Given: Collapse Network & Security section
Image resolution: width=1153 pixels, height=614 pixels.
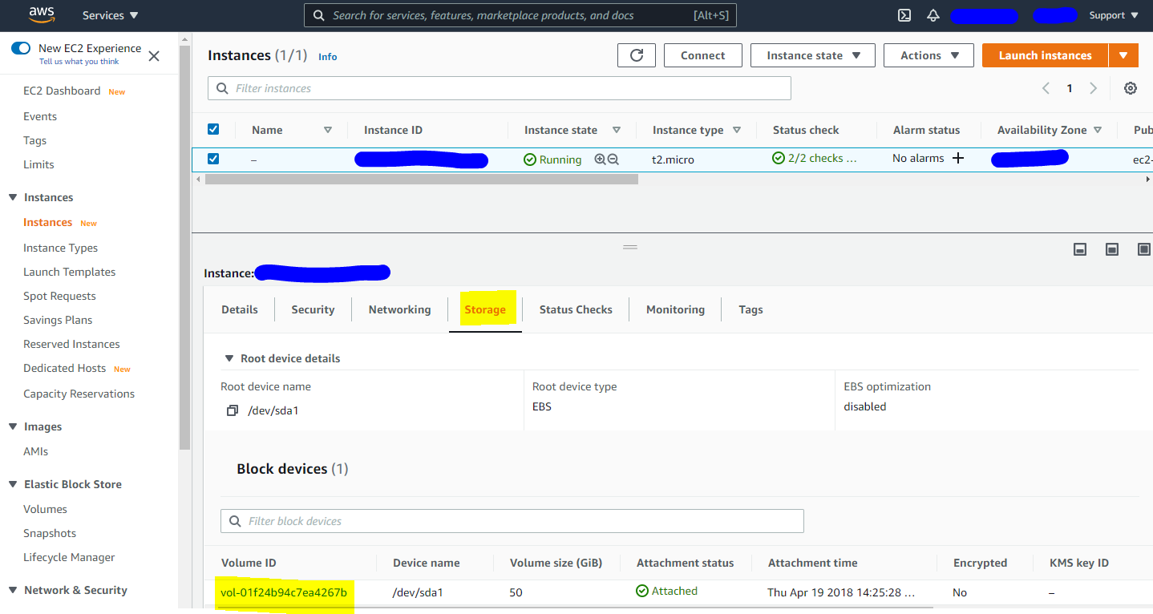Looking at the screenshot, I should click(x=13, y=590).
